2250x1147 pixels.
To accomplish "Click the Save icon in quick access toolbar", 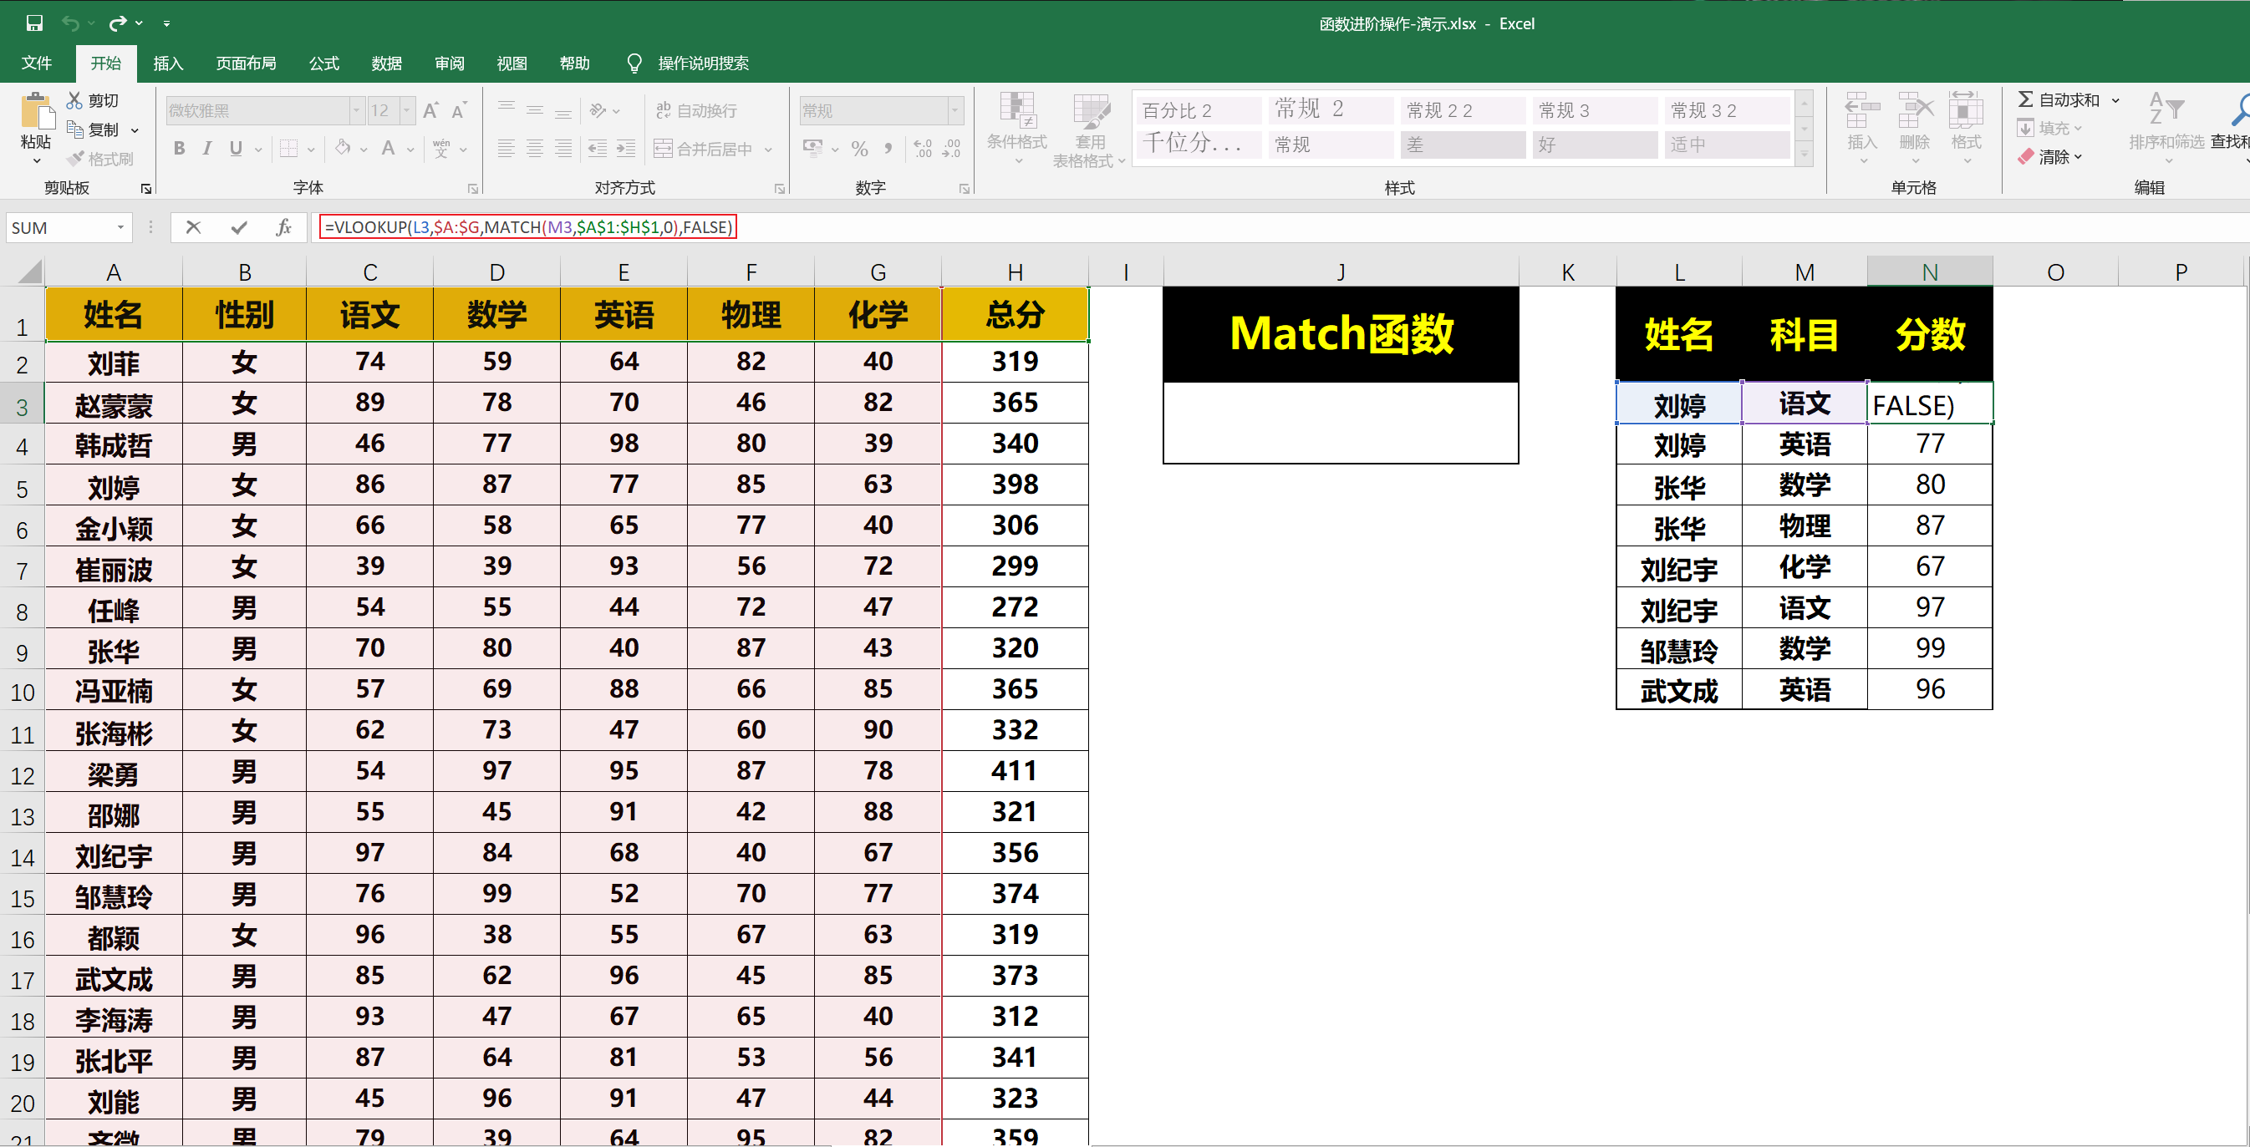I will point(34,23).
